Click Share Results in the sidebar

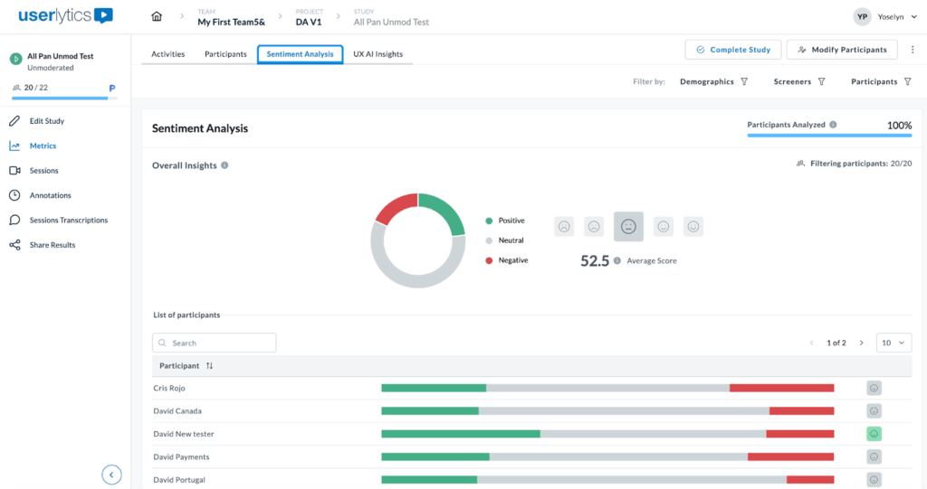click(52, 245)
